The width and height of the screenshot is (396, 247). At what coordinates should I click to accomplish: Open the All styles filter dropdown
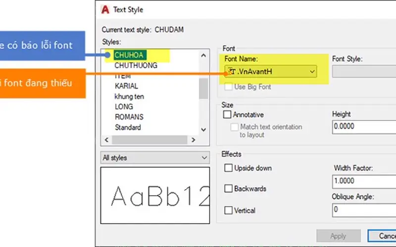pyautogui.click(x=155, y=158)
